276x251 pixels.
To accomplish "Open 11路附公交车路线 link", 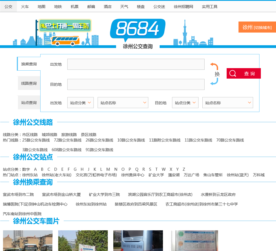I will [x=165, y=140].
